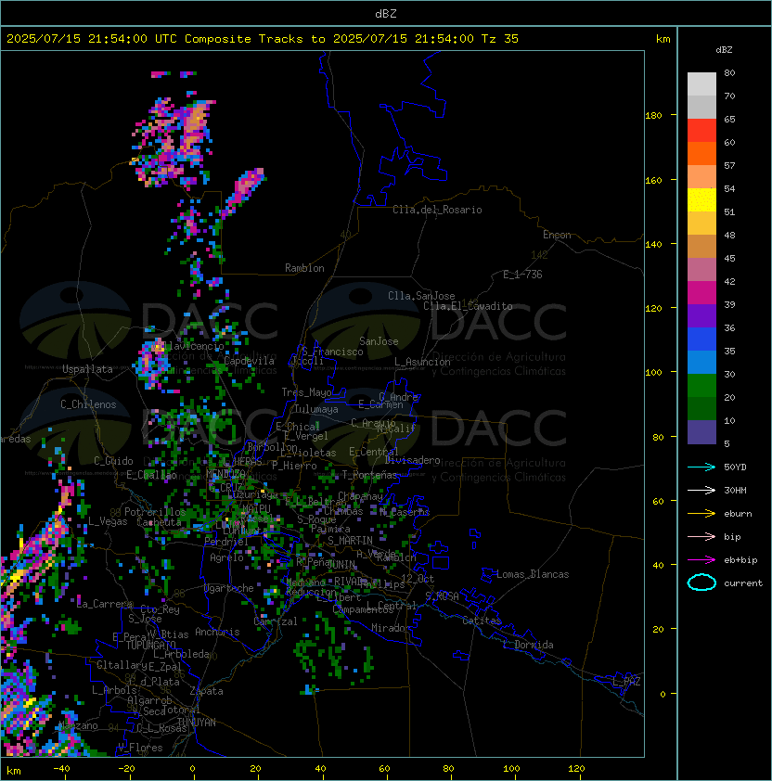The width and height of the screenshot is (772, 781).
Task: Click the 'S_MARTIN' map label
Action: [350, 541]
